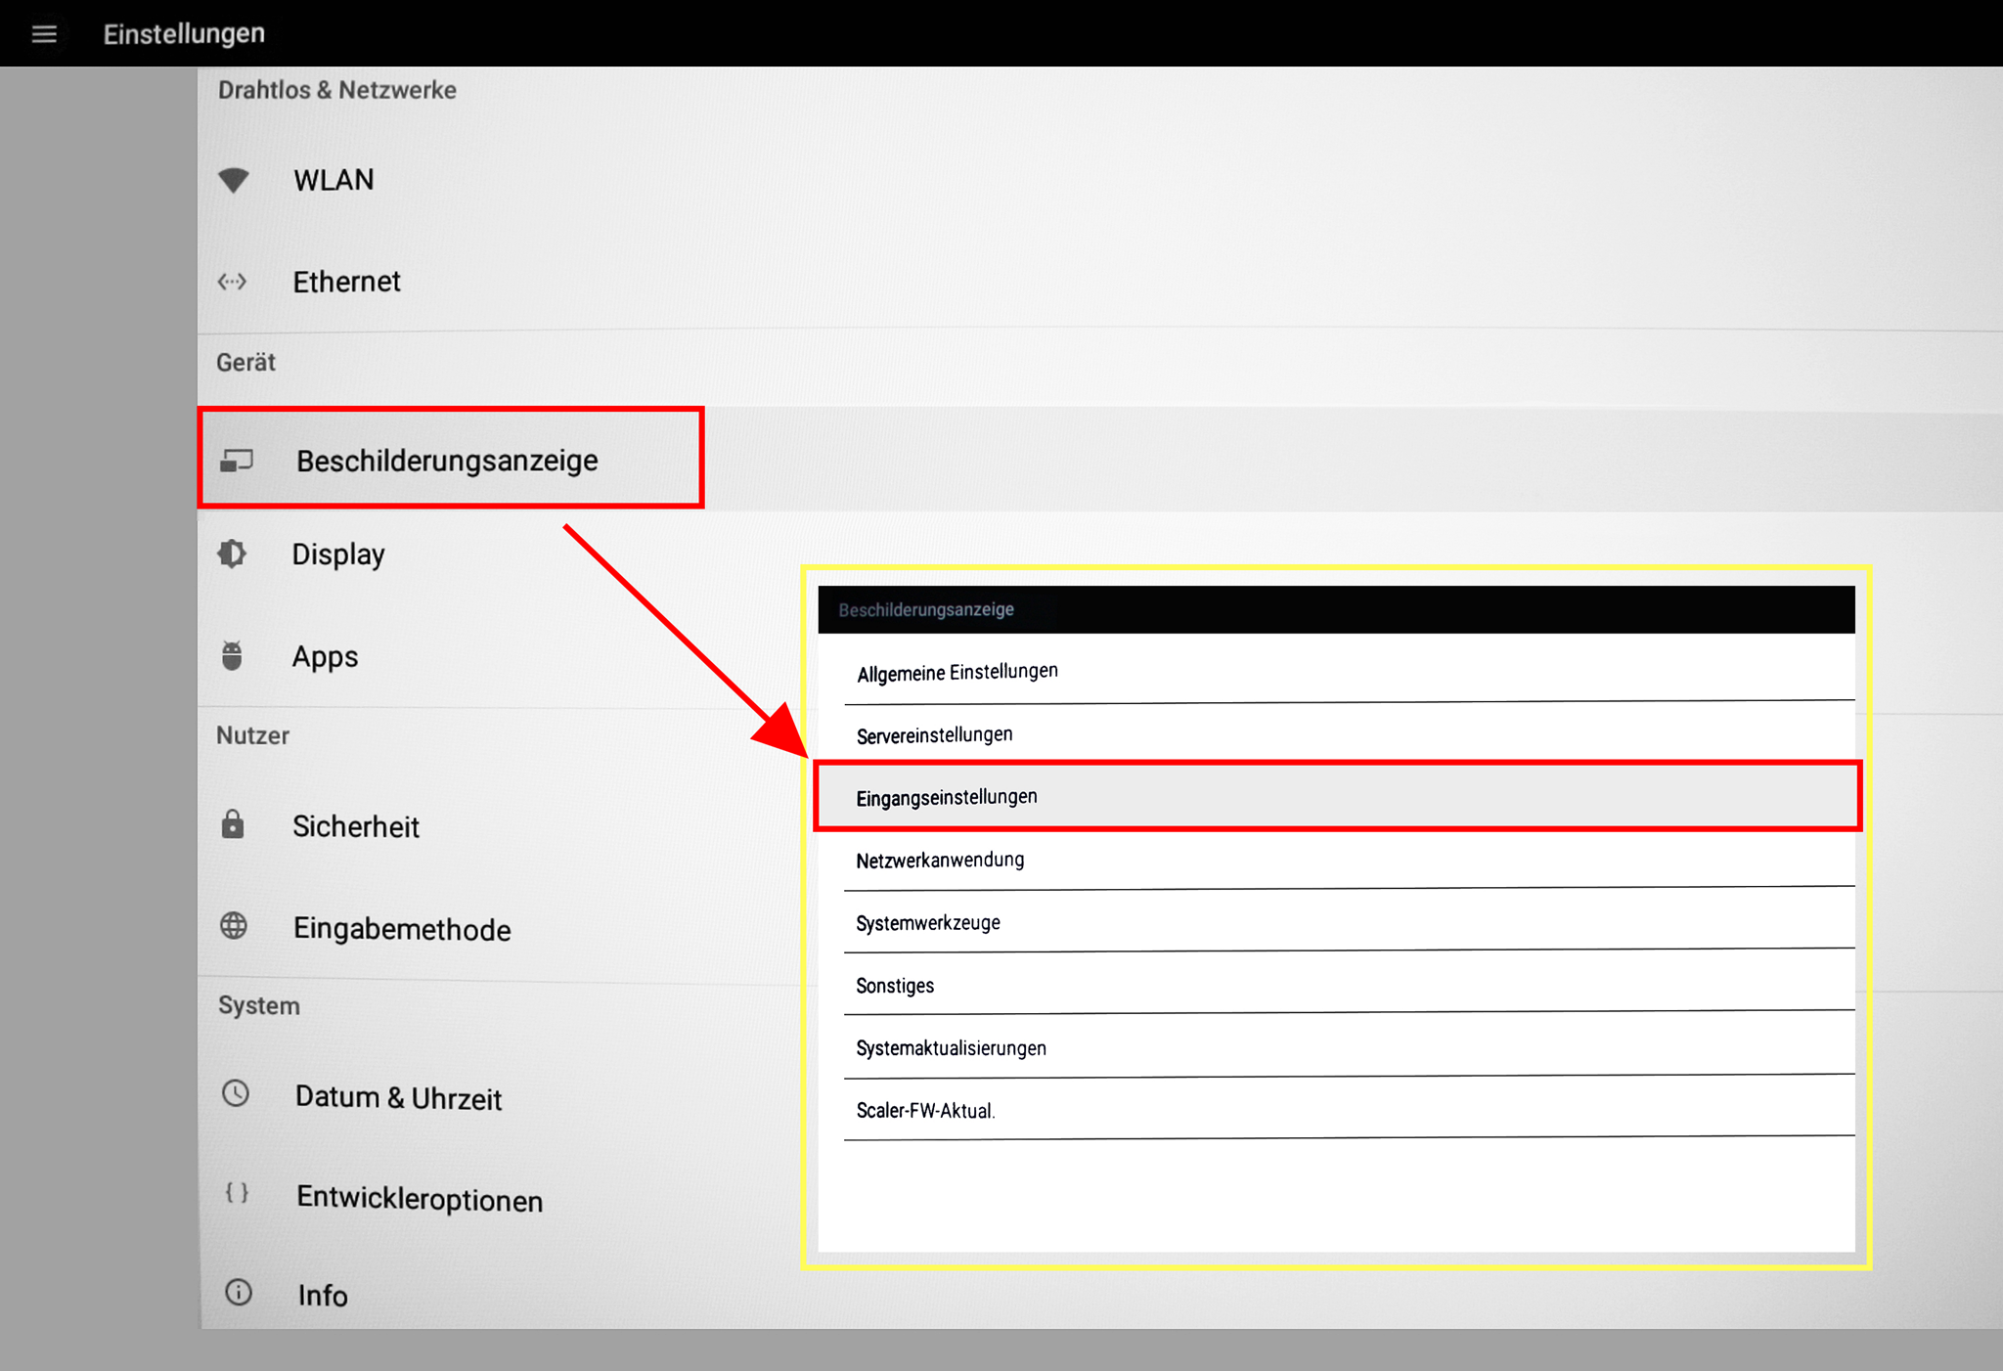Click the Apps android icon
Screen dimensions: 2003x1371
click(232, 655)
